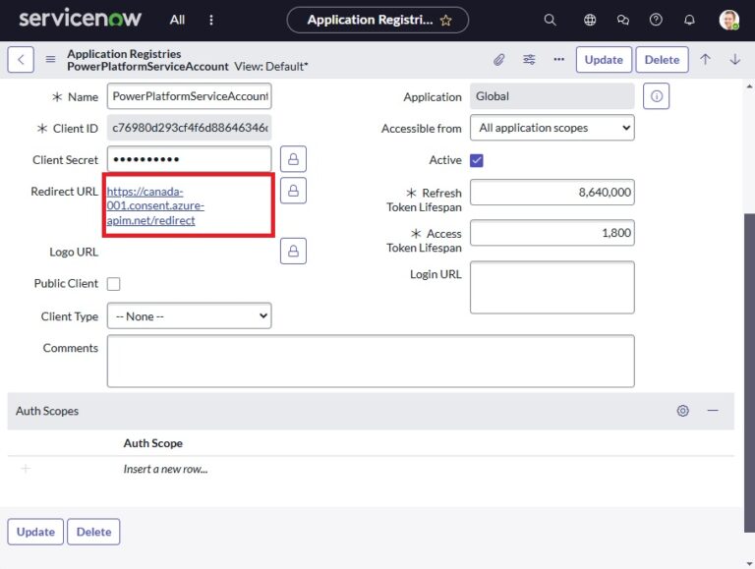The image size is (755, 569).
Task: Toggle the Public Client checkbox
Action: [x=114, y=284]
